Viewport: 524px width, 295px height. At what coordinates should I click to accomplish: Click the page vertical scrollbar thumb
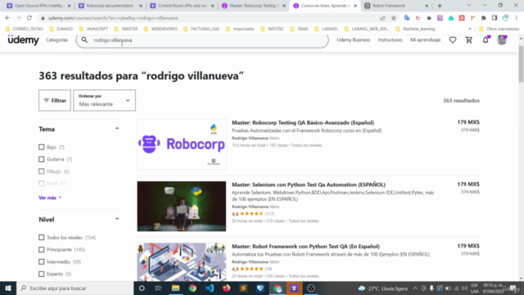[x=521, y=64]
